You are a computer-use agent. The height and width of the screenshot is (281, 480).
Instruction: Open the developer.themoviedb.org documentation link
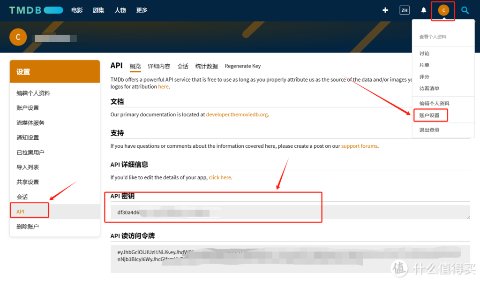point(237,114)
